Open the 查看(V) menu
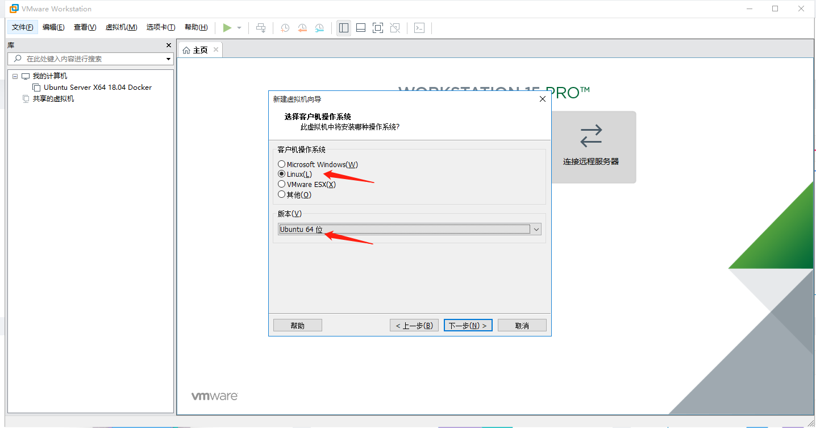This screenshot has width=816, height=428. (85, 27)
